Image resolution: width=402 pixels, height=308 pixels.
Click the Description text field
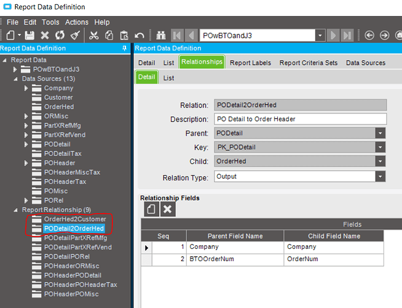click(300, 119)
